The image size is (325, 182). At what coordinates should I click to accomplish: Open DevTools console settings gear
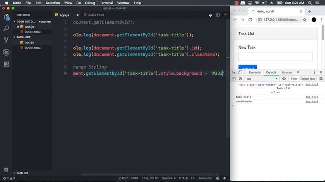pyautogui.click(x=321, y=79)
